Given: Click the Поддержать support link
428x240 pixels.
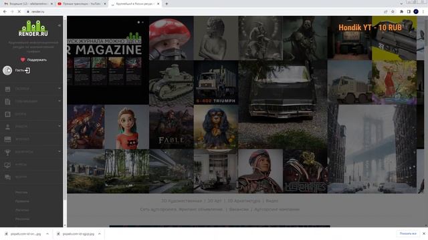Looking at the screenshot, I should [x=37, y=60].
